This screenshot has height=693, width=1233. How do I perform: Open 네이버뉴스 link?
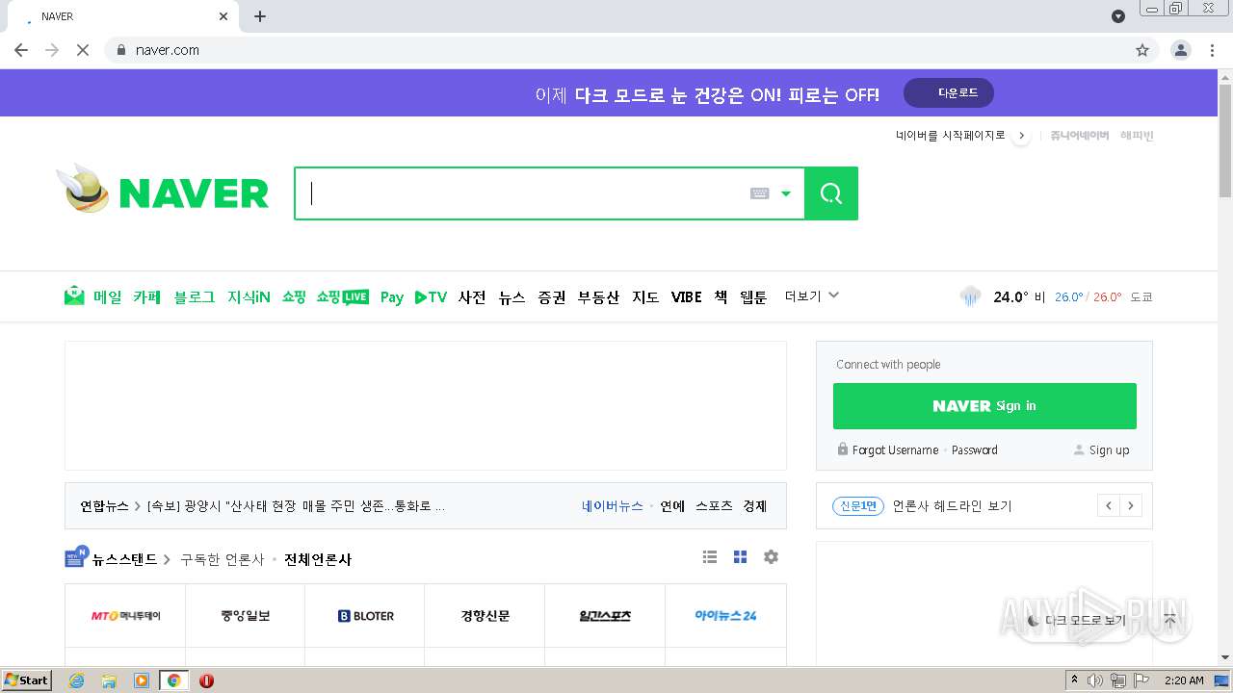[x=613, y=506]
